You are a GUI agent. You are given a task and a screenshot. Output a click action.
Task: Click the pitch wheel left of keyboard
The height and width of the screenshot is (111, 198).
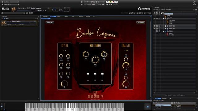tap(2, 107)
